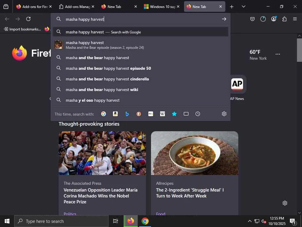This screenshot has height=227, width=302.
Task: Open taskbar clock showing 12:55 PM
Action: [277, 221]
